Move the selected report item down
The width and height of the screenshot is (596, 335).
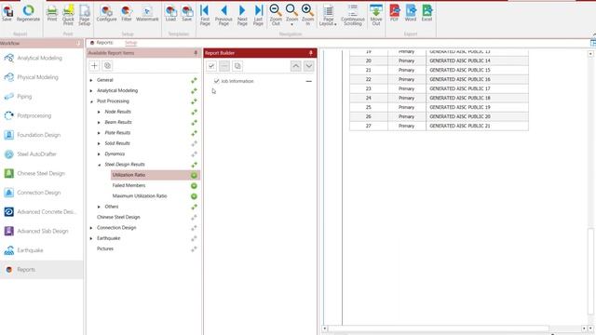coord(308,66)
